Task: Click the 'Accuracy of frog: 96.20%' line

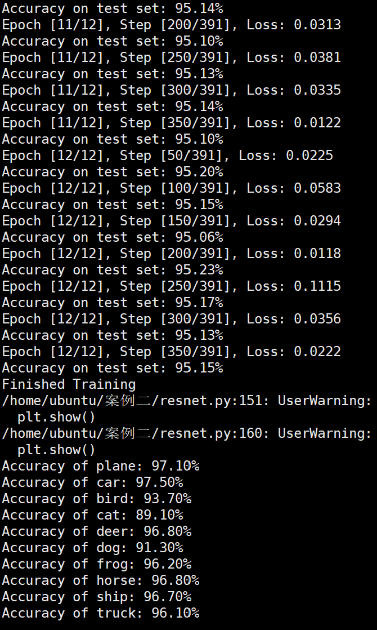Action: [97, 564]
